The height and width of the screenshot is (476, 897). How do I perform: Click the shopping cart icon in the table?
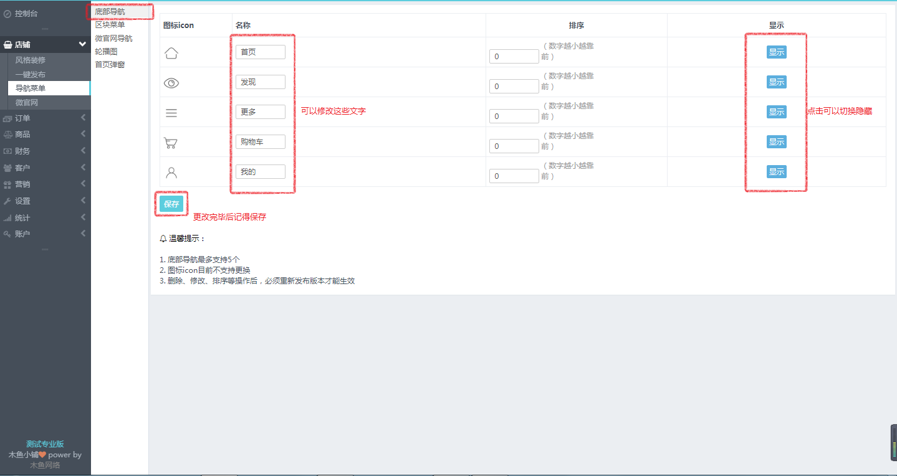tap(170, 143)
